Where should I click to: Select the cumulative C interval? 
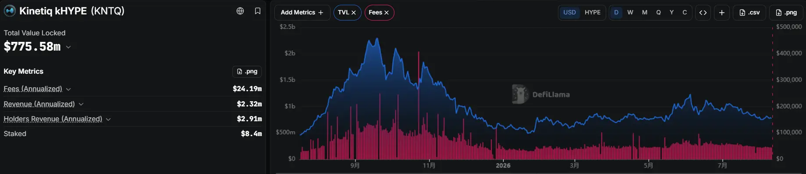coord(685,12)
